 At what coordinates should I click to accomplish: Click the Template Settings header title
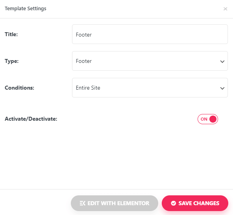pyautogui.click(x=26, y=9)
